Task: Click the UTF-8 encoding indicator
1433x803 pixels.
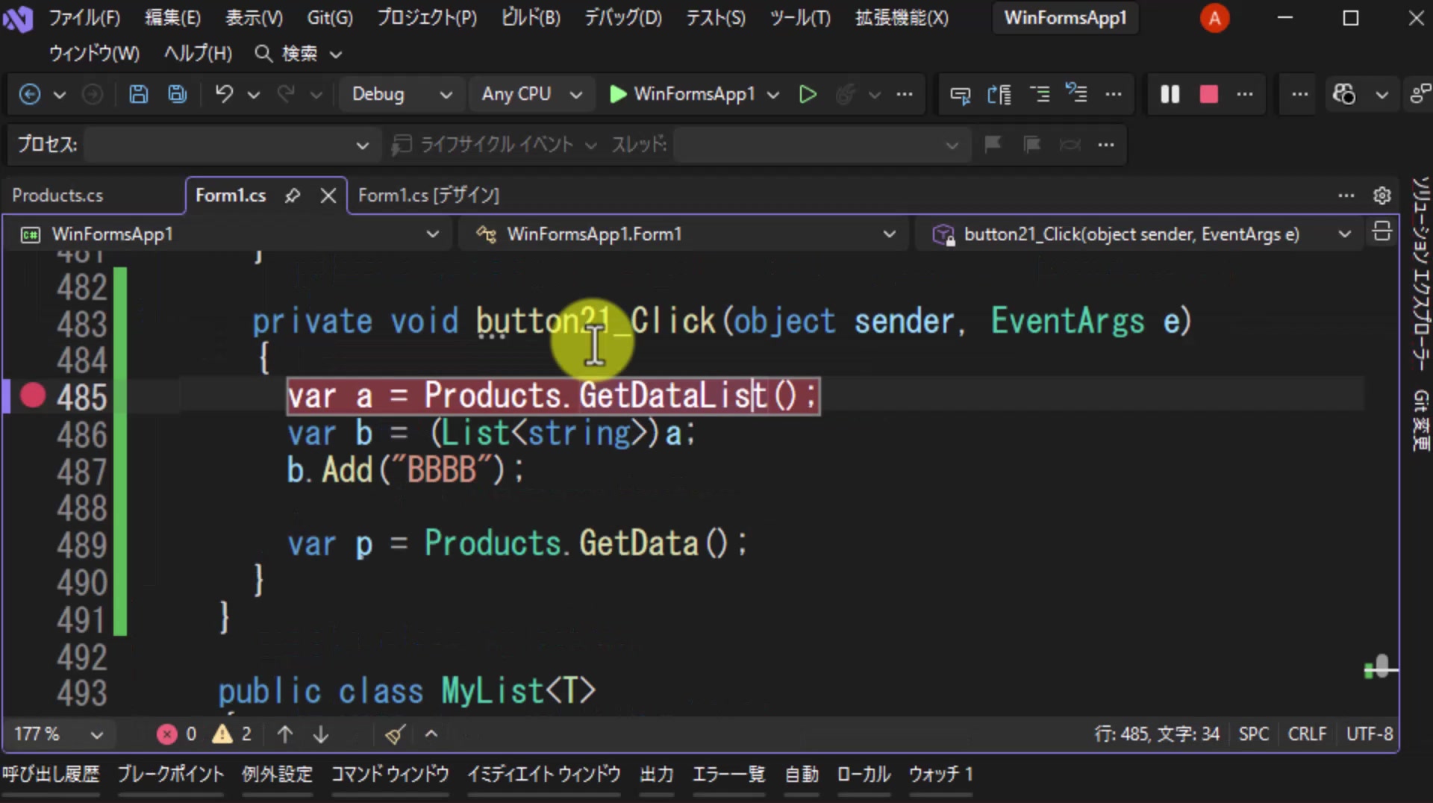Action: (x=1370, y=734)
